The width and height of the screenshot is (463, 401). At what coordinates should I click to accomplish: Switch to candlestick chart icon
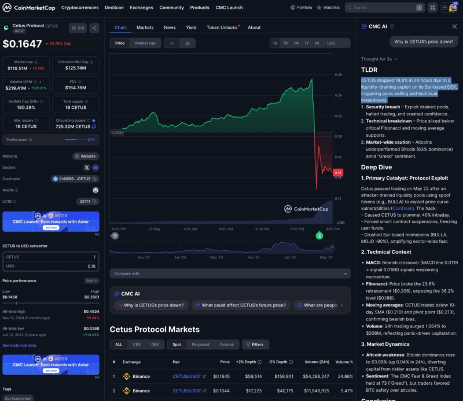[x=188, y=43]
